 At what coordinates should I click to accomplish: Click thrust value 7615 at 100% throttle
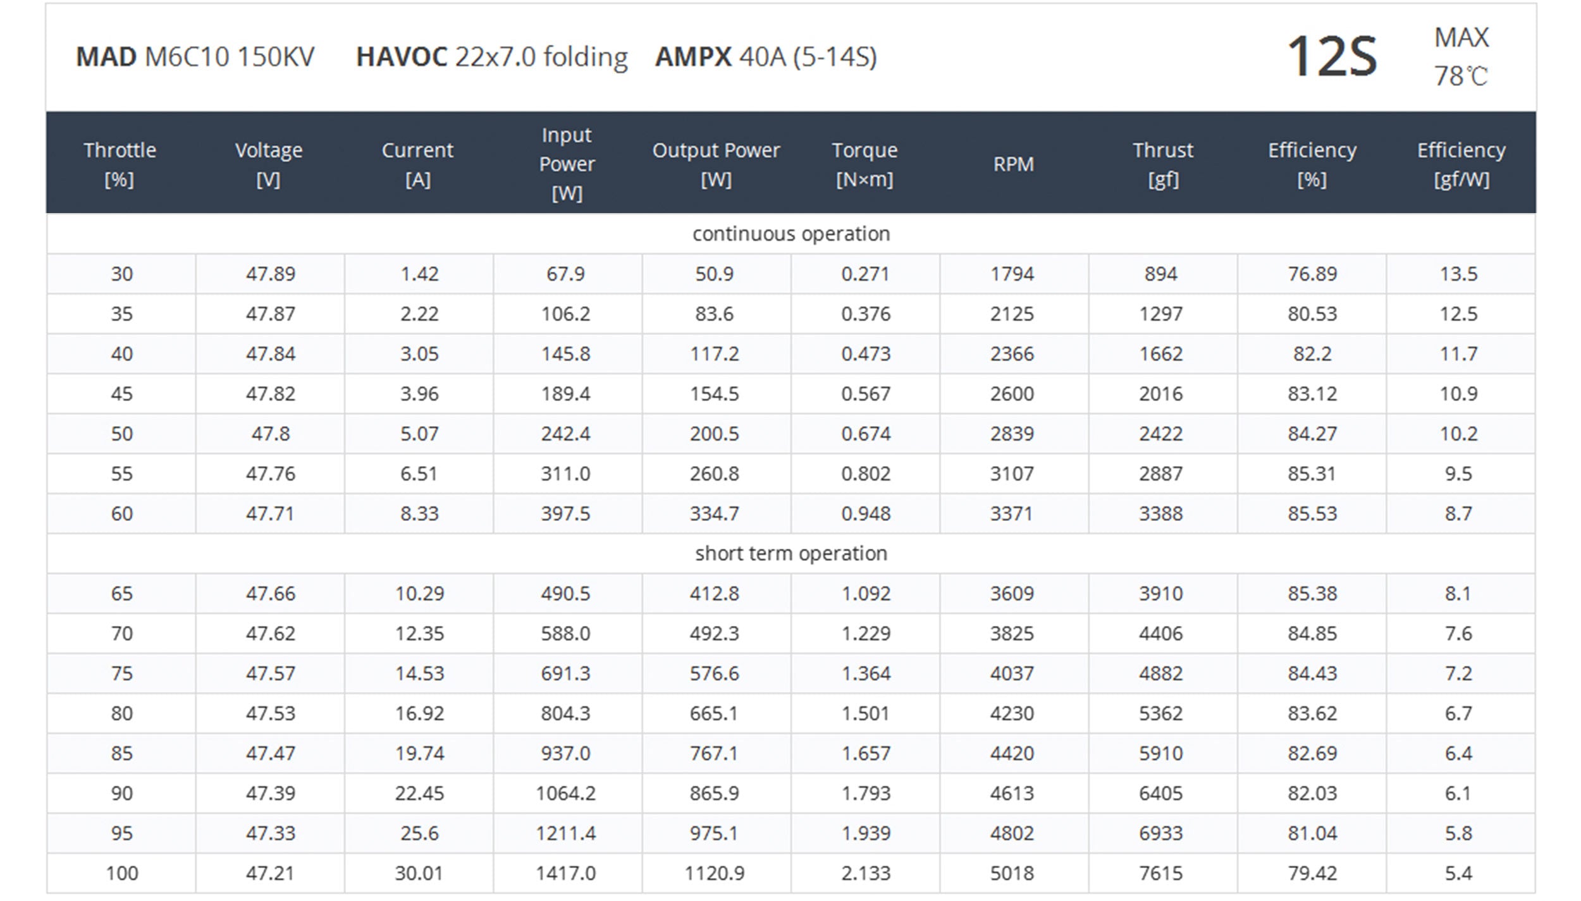pyautogui.click(x=1161, y=873)
